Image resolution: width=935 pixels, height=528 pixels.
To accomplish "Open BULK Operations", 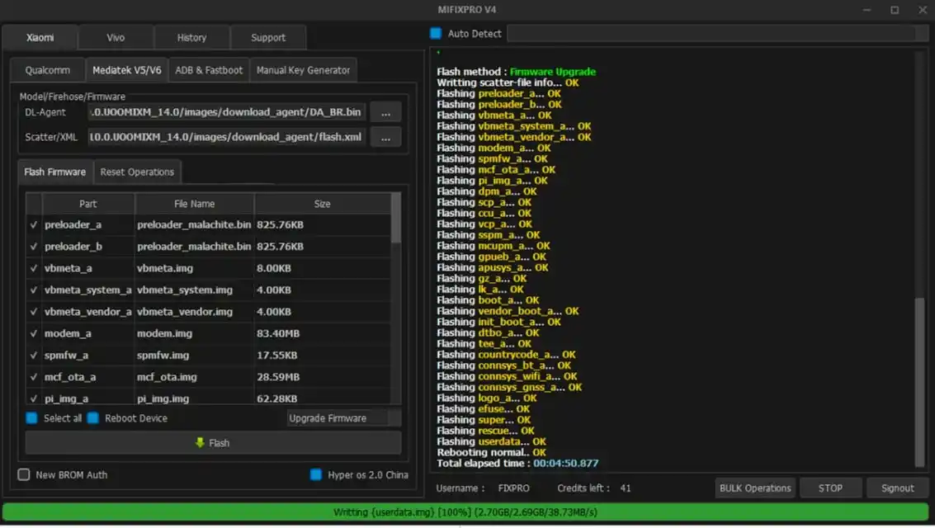I will pyautogui.click(x=755, y=488).
